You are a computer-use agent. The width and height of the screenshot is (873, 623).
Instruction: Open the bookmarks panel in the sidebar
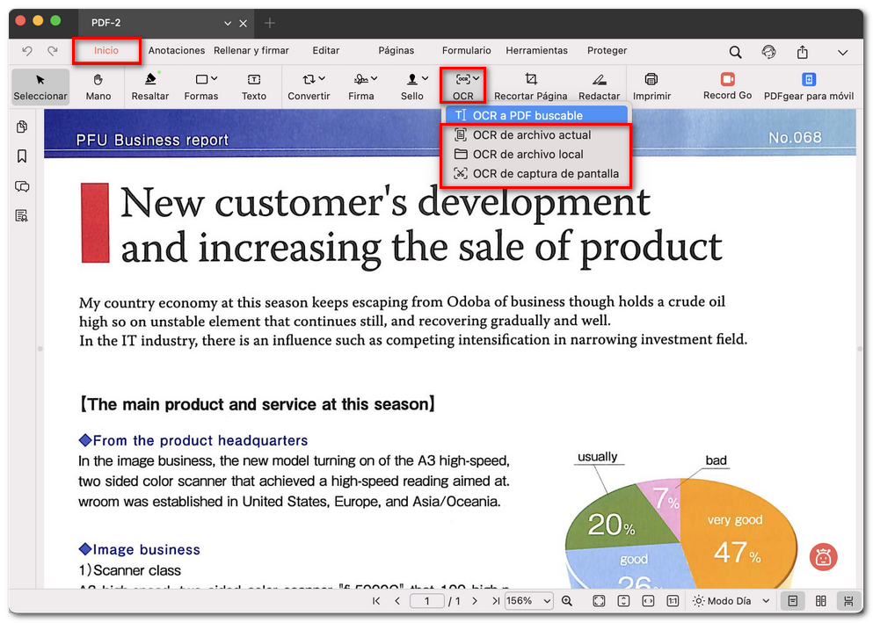point(22,156)
